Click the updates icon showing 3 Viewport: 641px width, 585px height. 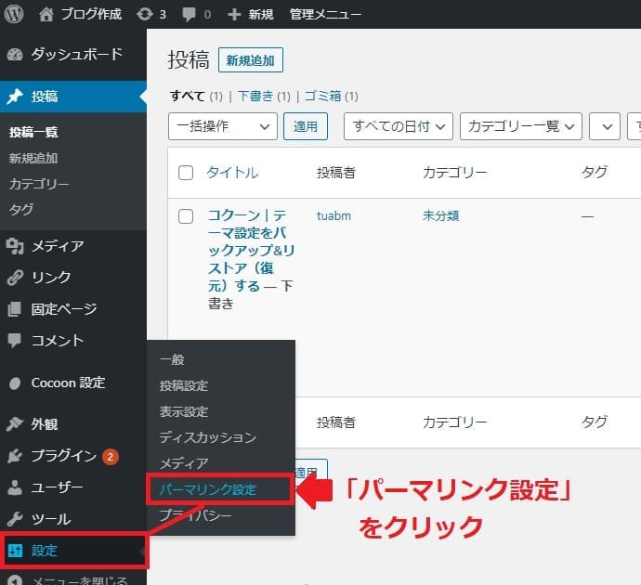click(144, 15)
